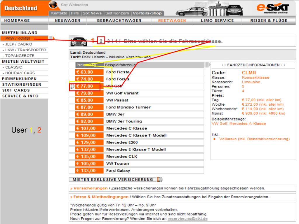Select the € 109,00 C-Klasse T-Modell price
The width and height of the screenshot is (299, 224).
89,135
